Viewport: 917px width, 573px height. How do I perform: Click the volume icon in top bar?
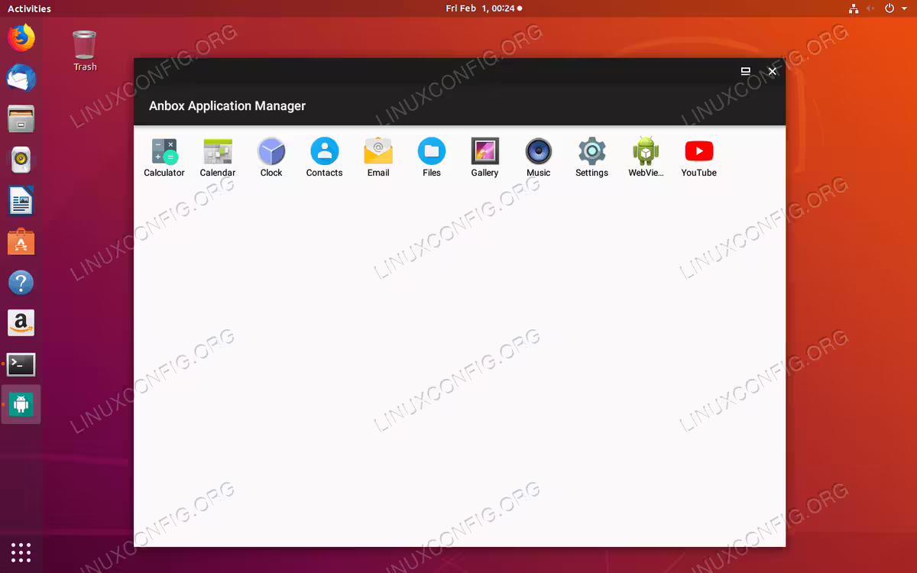[871, 8]
